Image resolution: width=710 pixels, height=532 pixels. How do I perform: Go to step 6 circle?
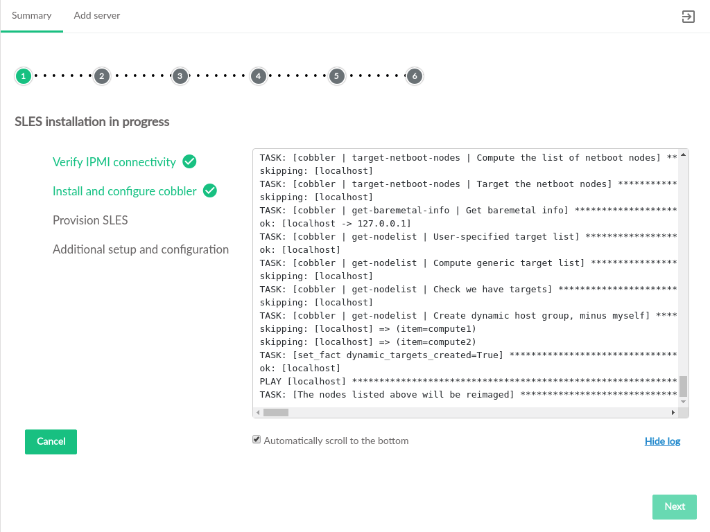(x=415, y=76)
